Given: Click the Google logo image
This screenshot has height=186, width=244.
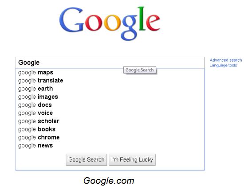Looking at the screenshot, I should coord(110,23).
